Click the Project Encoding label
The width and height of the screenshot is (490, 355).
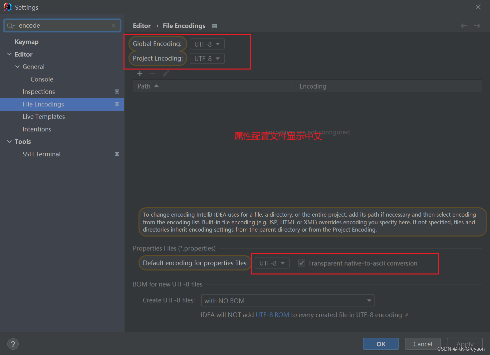click(158, 58)
